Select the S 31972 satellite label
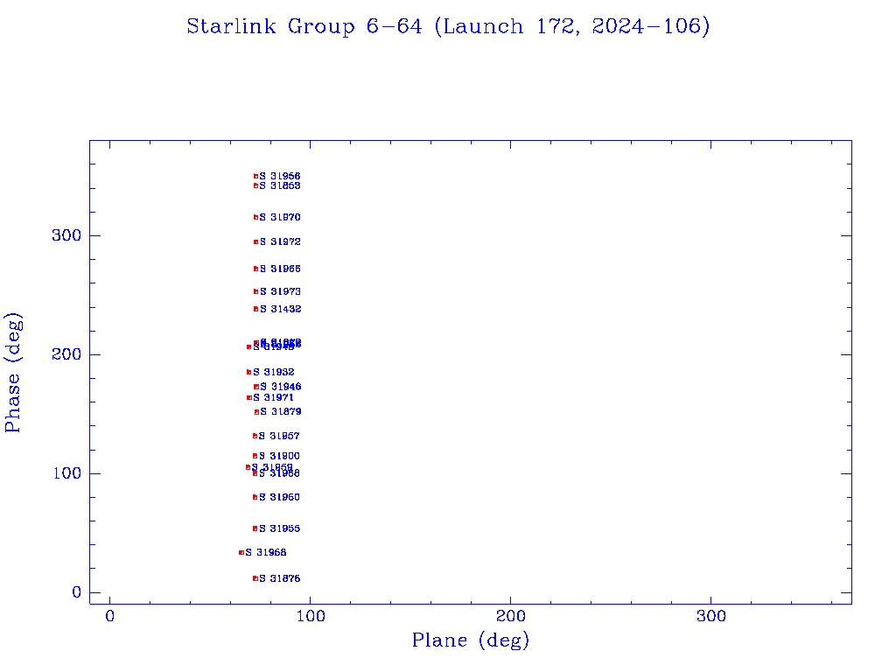Screen dimensions: 896x672 coord(280,241)
